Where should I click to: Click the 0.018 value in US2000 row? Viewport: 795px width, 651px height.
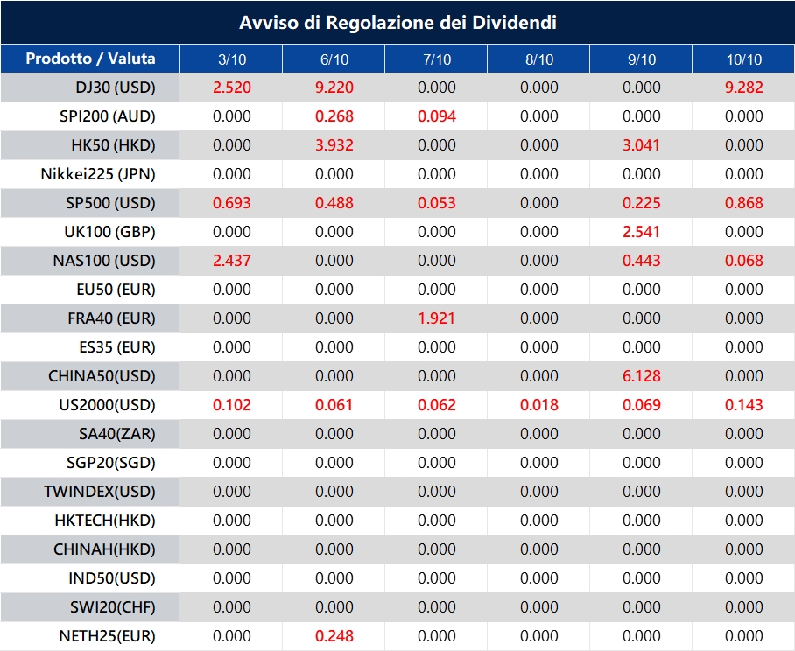pyautogui.click(x=538, y=405)
